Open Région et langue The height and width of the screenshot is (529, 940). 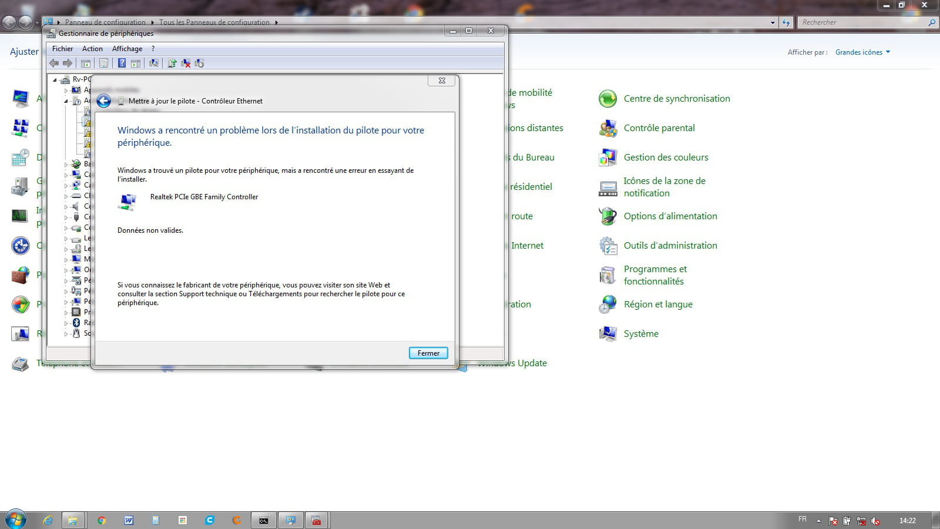[x=658, y=304]
